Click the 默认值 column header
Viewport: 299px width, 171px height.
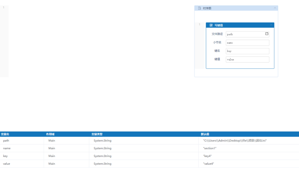(x=205, y=134)
